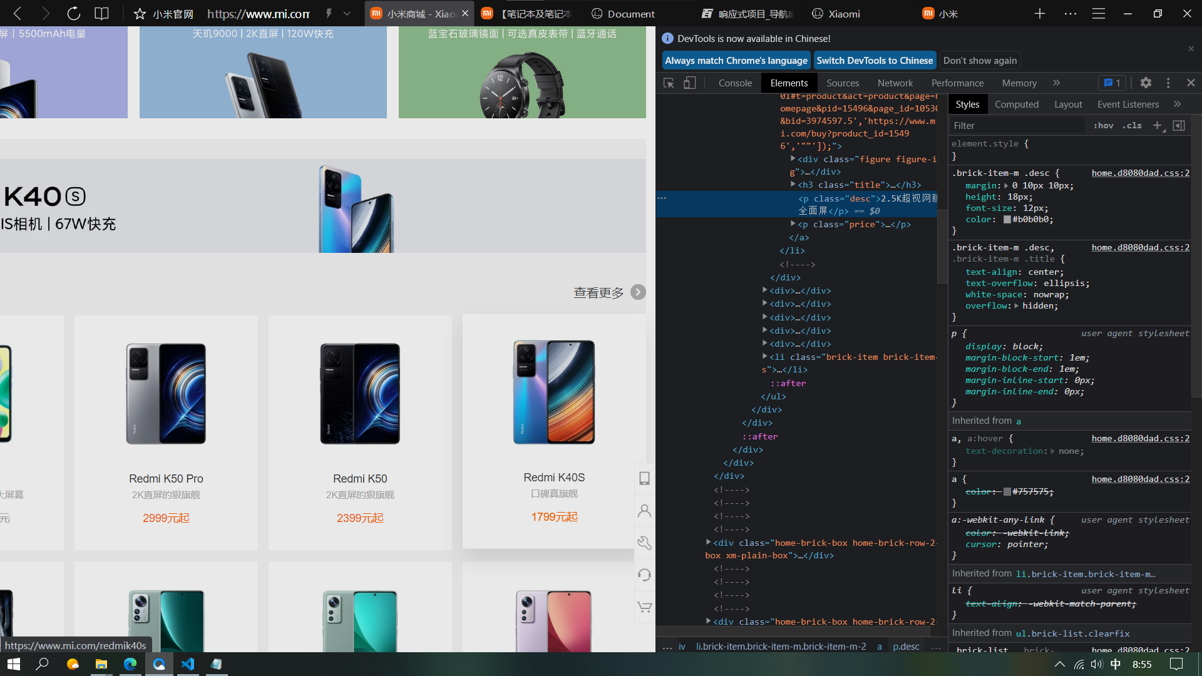
Task: Switch to the Network tab
Action: (895, 83)
